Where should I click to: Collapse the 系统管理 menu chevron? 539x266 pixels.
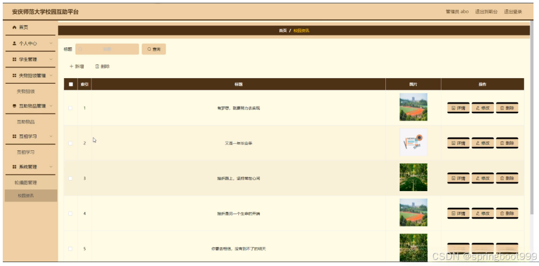point(51,167)
